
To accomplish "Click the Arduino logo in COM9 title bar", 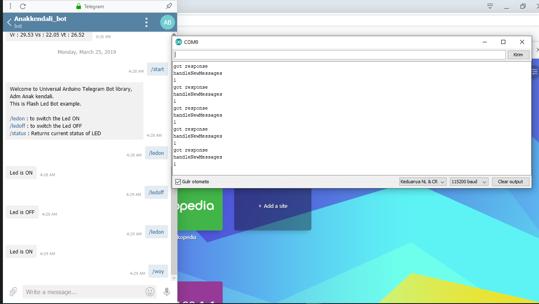I will click(179, 42).
